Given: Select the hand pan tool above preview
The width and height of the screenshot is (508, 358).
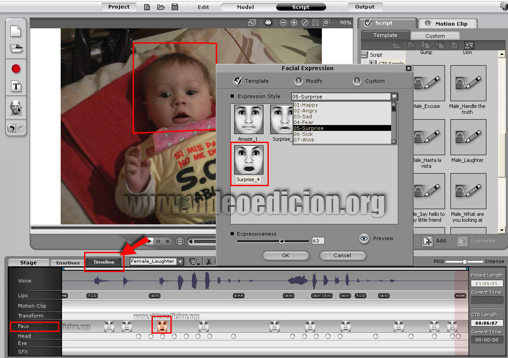Looking at the screenshot, I should pos(268,22).
